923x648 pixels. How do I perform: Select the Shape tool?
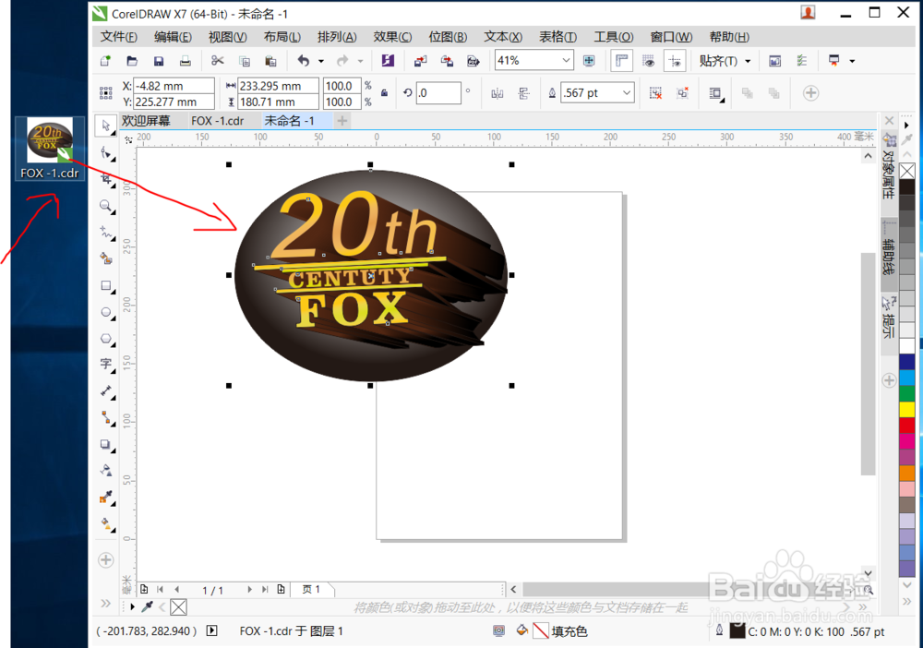[x=106, y=152]
